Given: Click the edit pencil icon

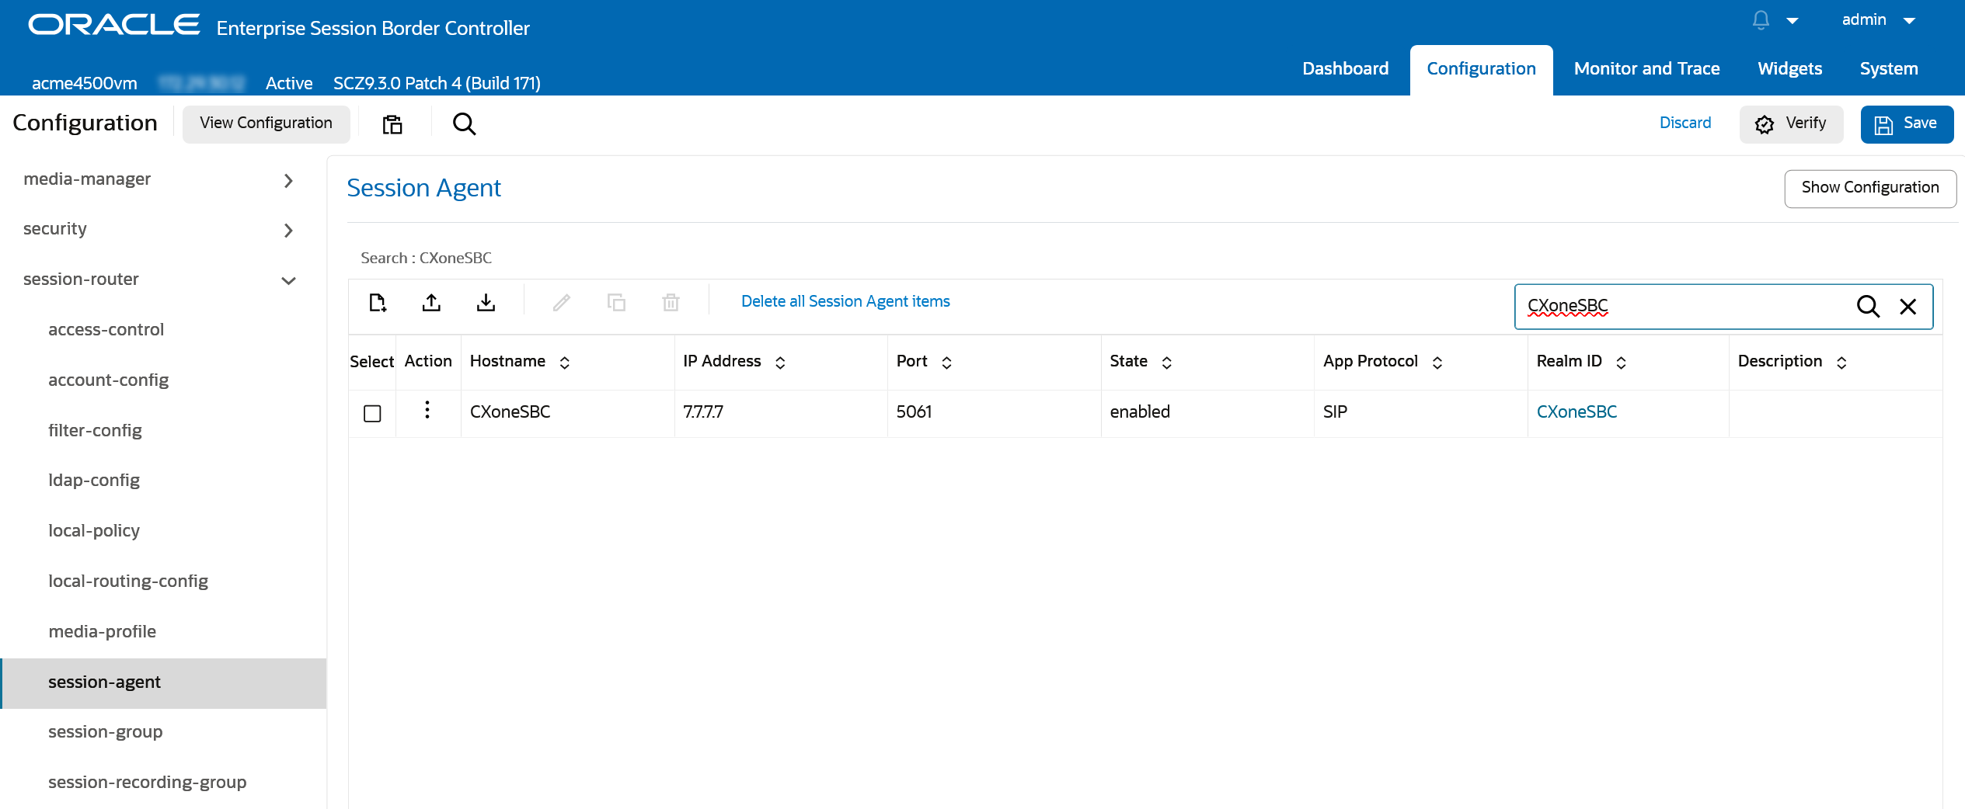Looking at the screenshot, I should click(x=562, y=302).
